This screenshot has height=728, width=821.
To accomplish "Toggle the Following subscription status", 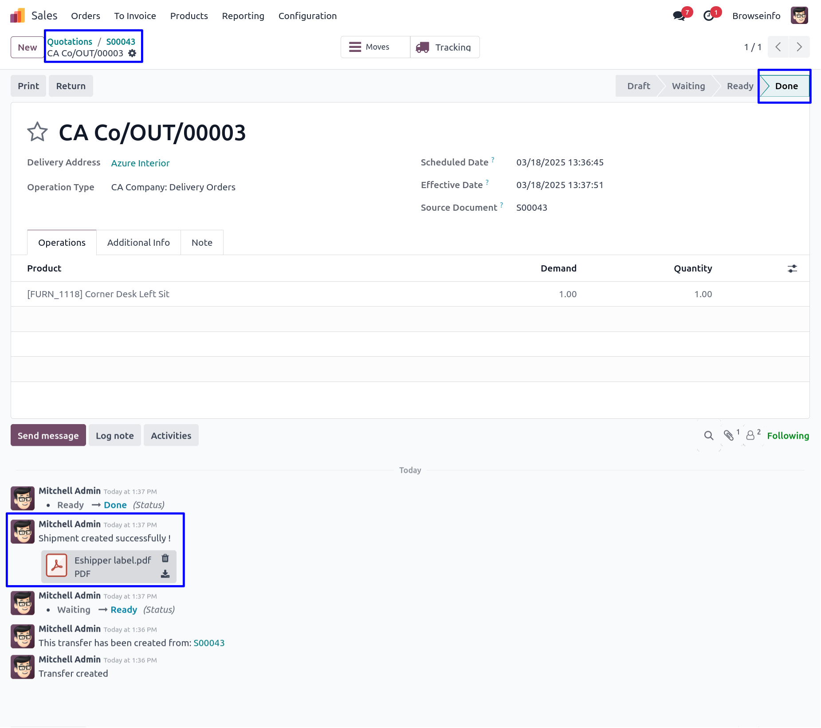I will tap(788, 436).
